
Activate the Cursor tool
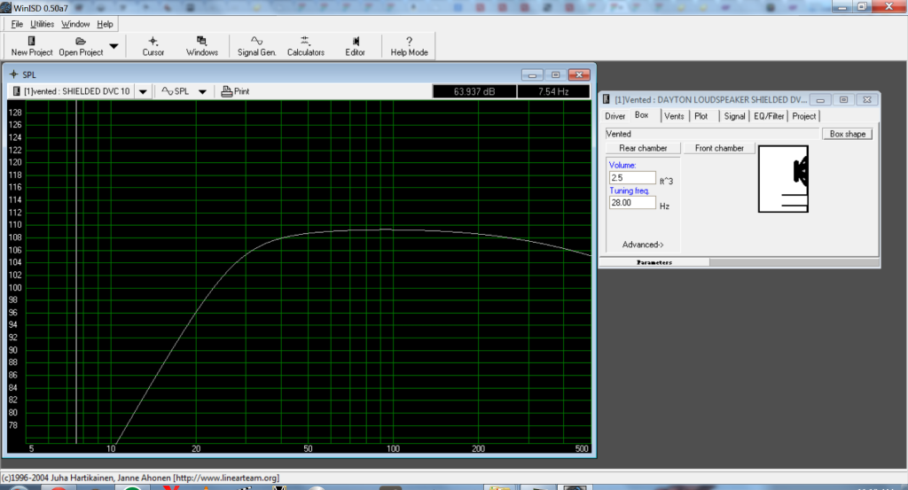pos(153,46)
